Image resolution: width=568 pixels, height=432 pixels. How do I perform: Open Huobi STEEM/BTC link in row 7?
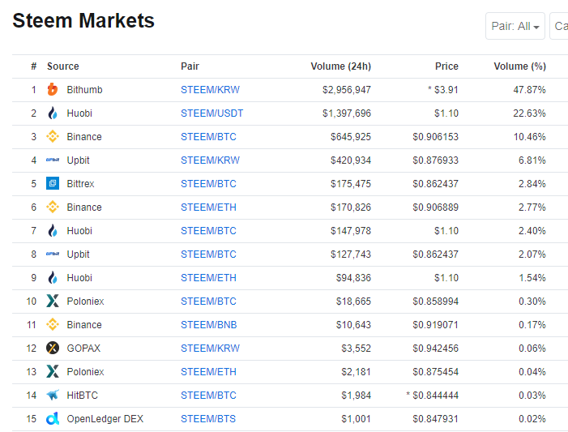(x=208, y=231)
